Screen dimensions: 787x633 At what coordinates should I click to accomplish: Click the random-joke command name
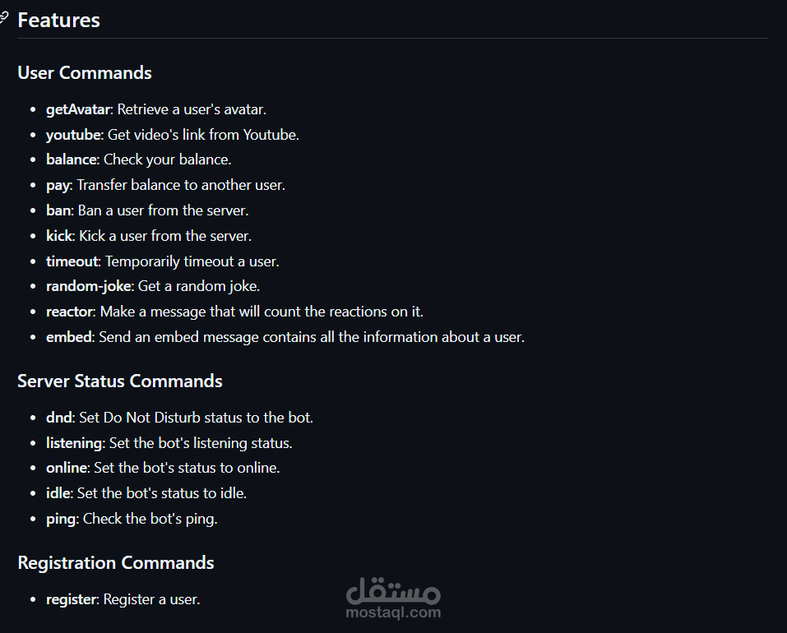coord(89,286)
